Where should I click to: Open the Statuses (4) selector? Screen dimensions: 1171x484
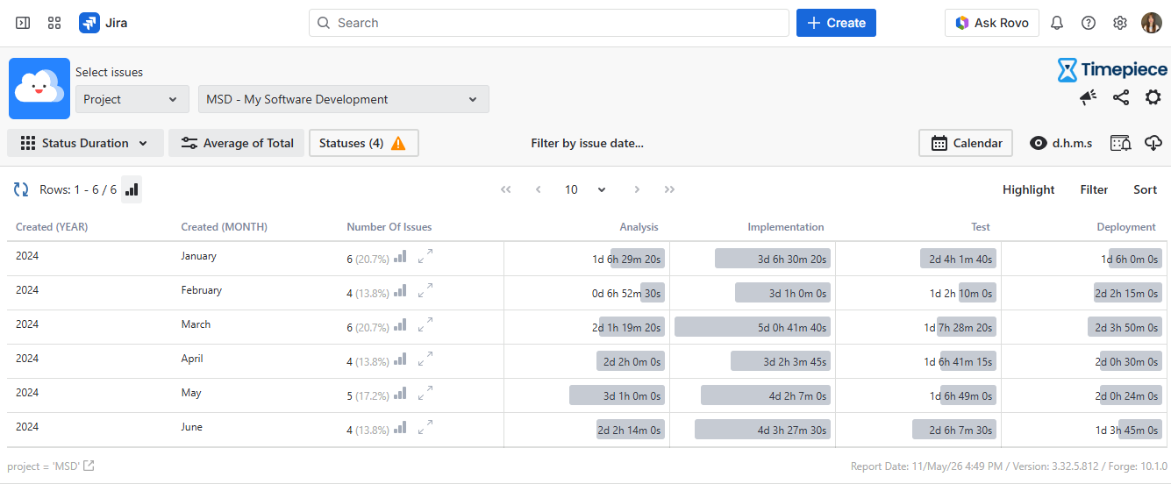click(364, 143)
